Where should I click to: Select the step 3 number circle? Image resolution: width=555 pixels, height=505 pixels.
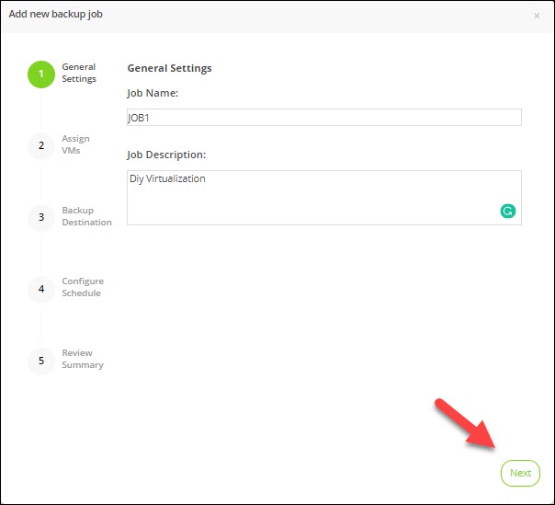pos(41,217)
